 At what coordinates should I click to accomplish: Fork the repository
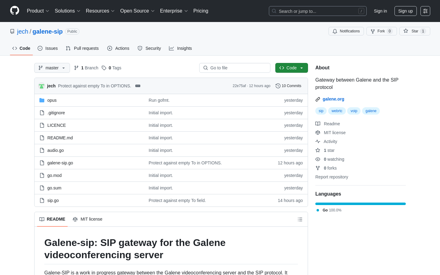tap(382, 31)
